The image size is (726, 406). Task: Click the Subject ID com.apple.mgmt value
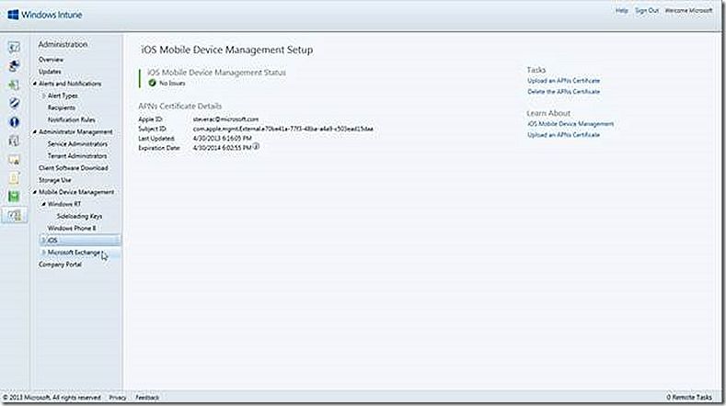coord(282,129)
